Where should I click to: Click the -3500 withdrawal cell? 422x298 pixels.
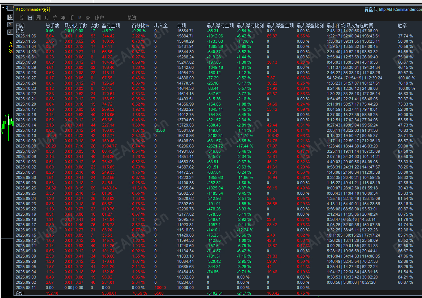pos(160,130)
